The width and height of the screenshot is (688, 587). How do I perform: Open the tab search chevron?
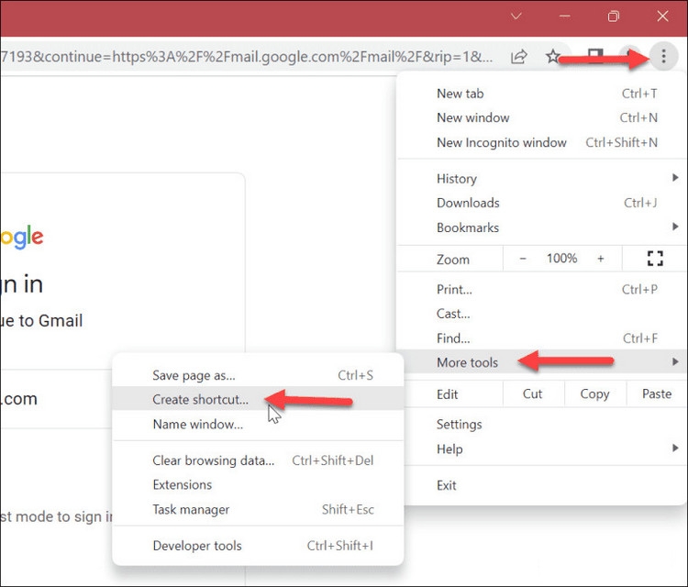tap(516, 17)
